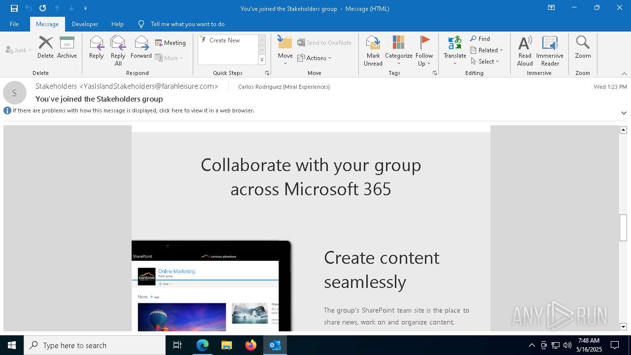
Task: Customize Quick Access Toolbar dropdown
Action: [86, 8]
